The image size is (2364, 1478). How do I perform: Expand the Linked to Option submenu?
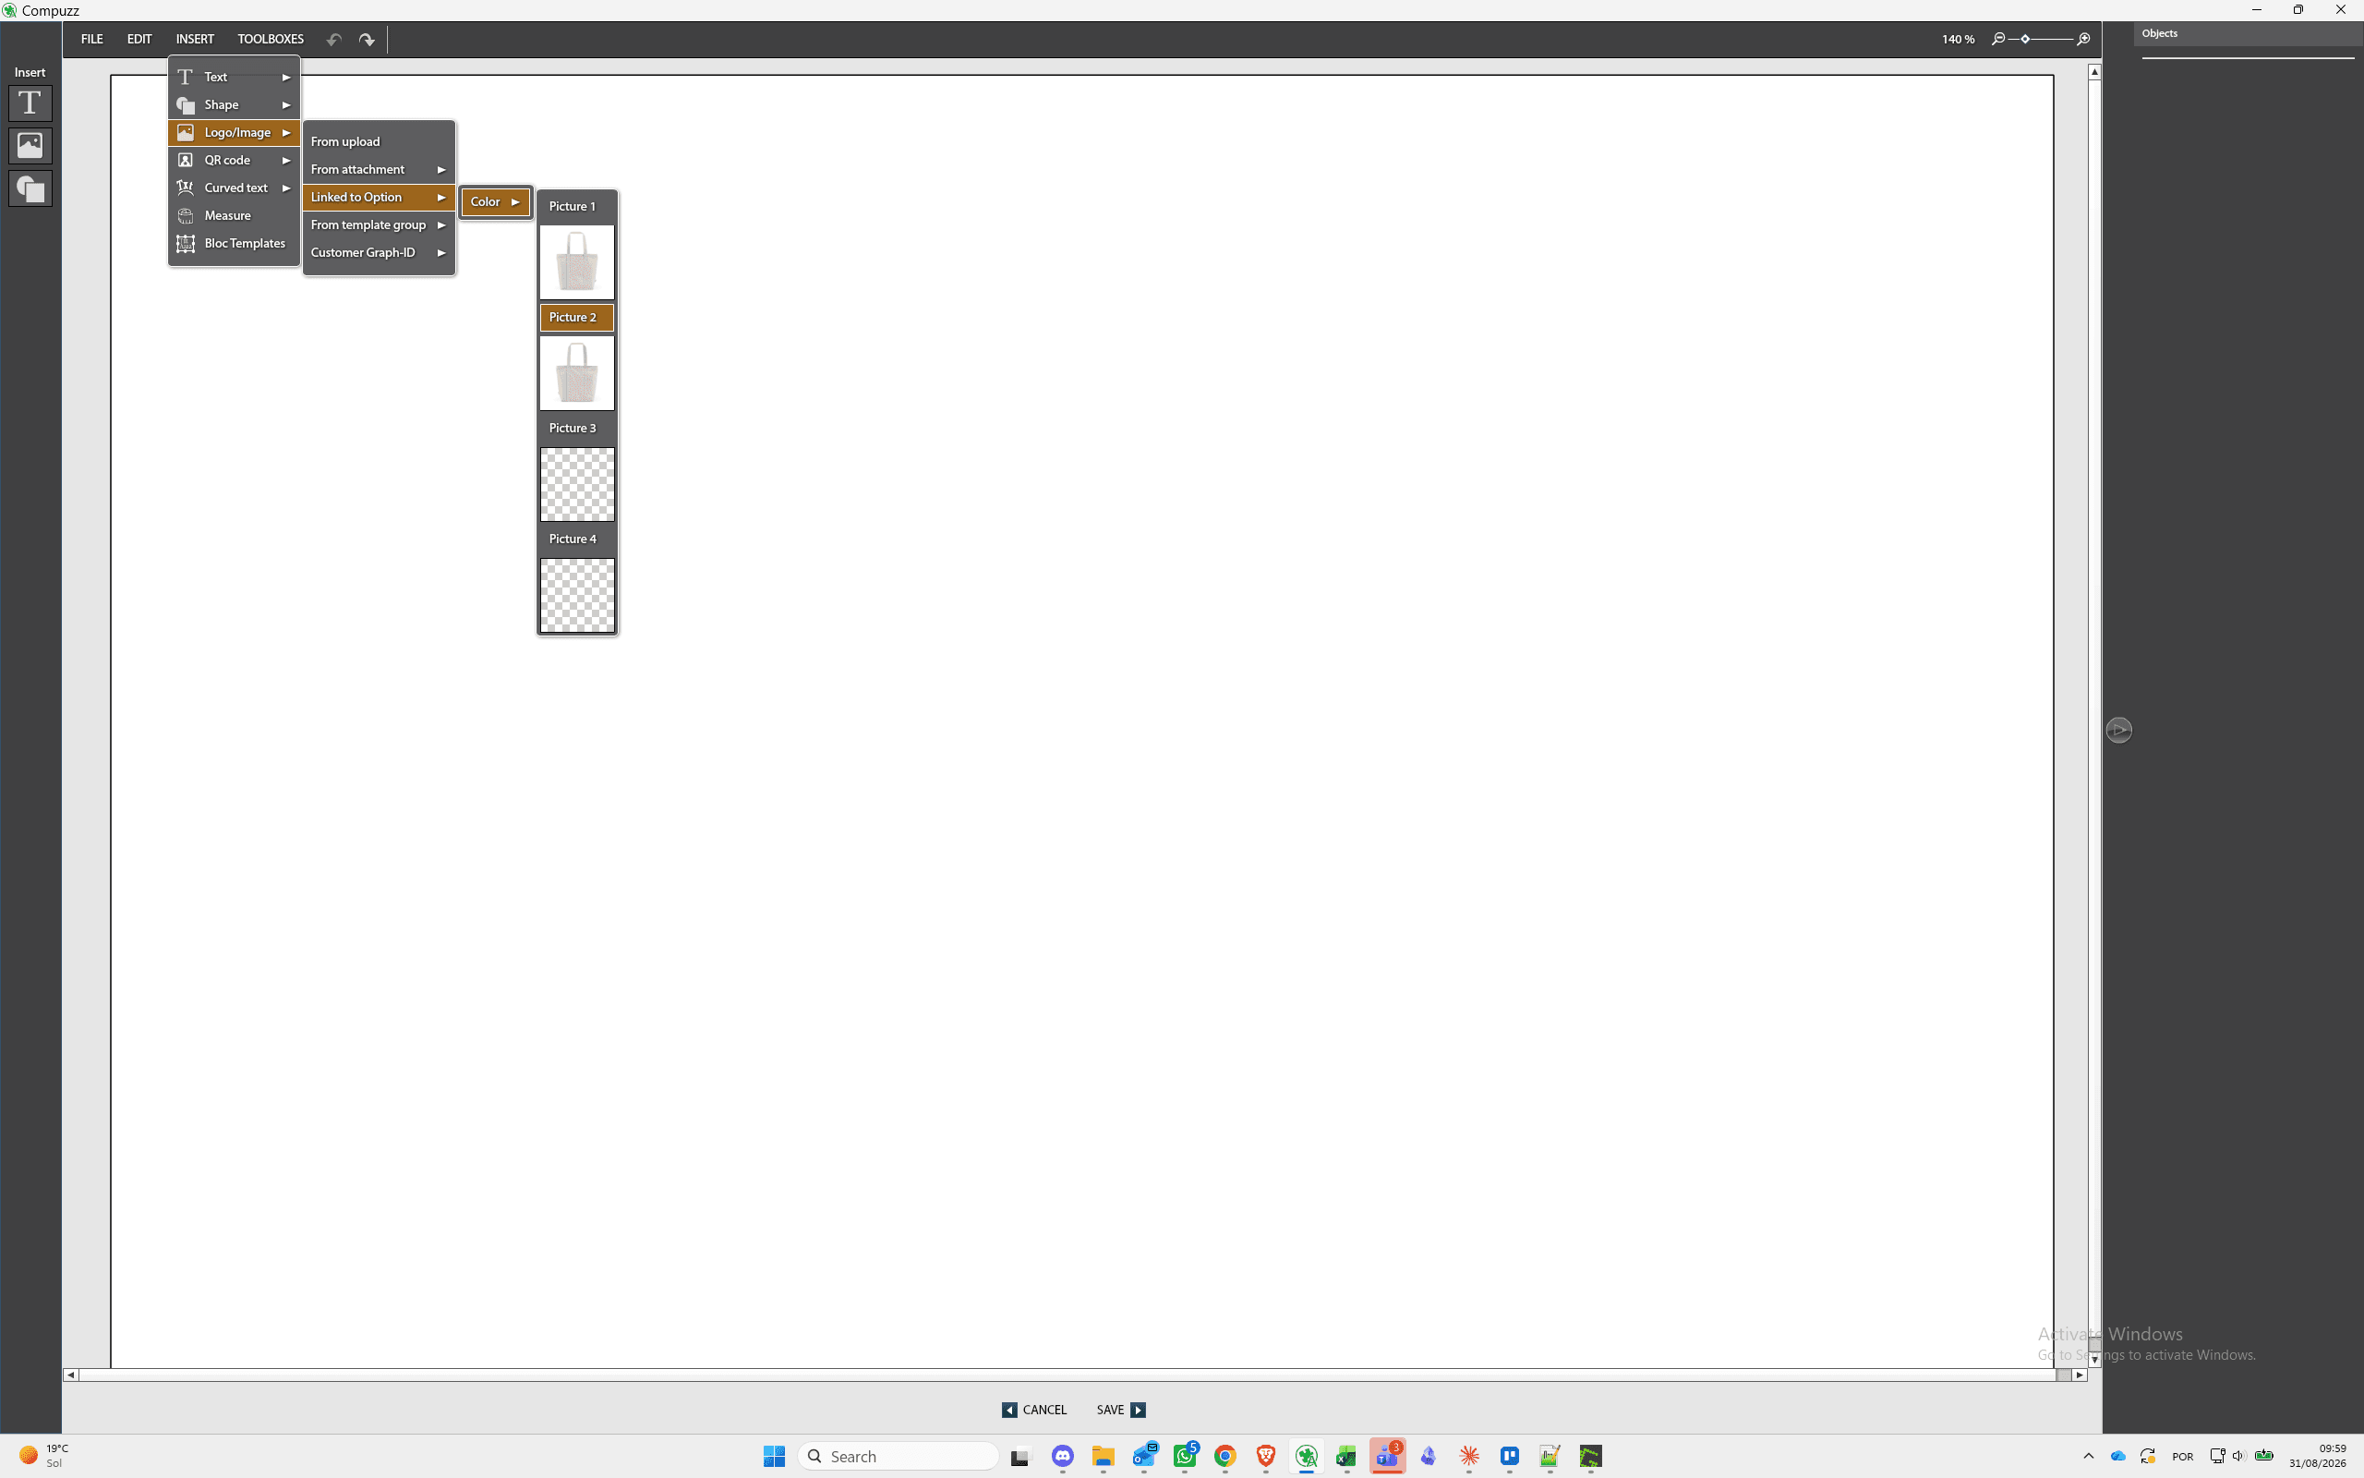point(378,198)
